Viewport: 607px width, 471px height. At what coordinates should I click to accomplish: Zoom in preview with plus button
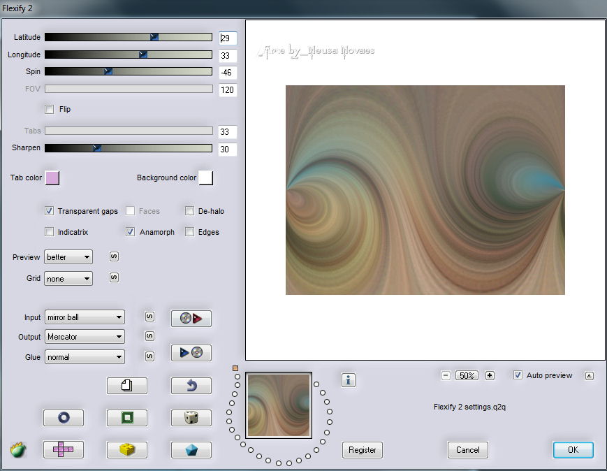click(x=490, y=375)
